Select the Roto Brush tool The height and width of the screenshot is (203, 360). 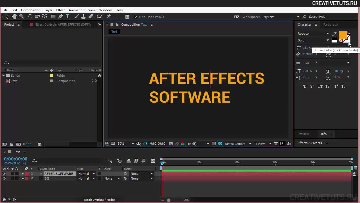click(x=99, y=17)
